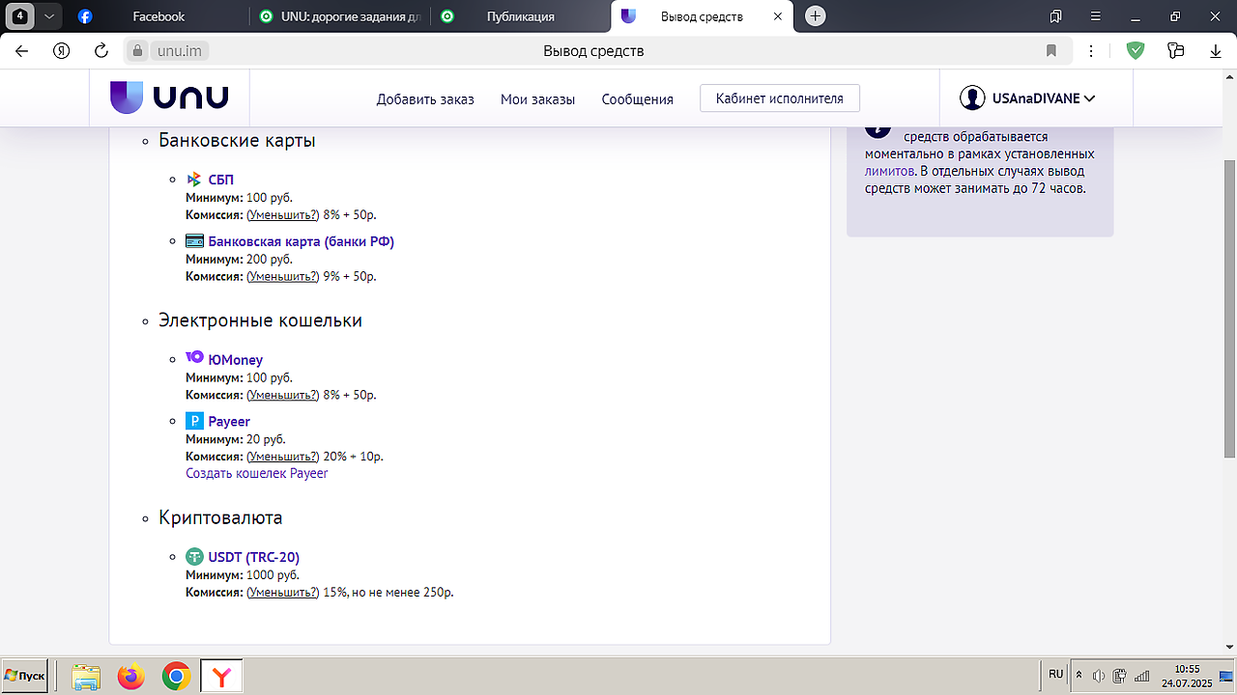Open browser sidebar panels icon
Viewport: 1237px width, 695px height.
pyautogui.click(x=1056, y=16)
